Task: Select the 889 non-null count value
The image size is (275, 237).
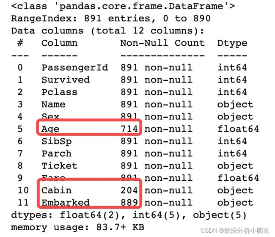Action: (x=129, y=203)
